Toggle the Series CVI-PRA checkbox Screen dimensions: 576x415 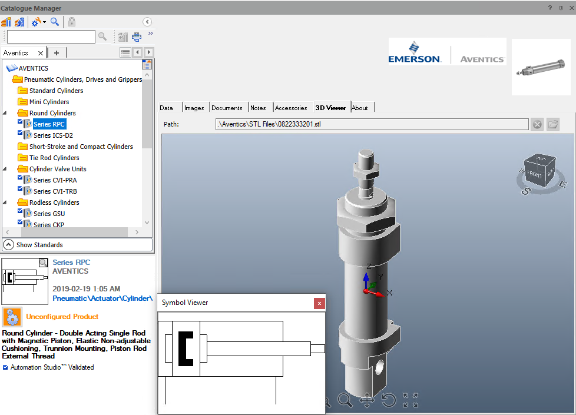21,178
